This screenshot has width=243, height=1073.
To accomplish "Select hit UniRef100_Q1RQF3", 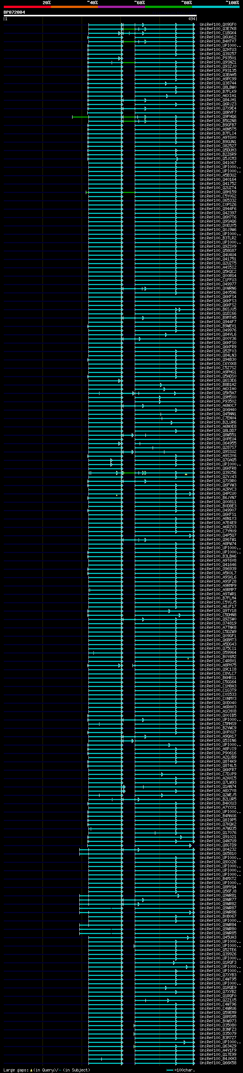I will pos(218,963).
